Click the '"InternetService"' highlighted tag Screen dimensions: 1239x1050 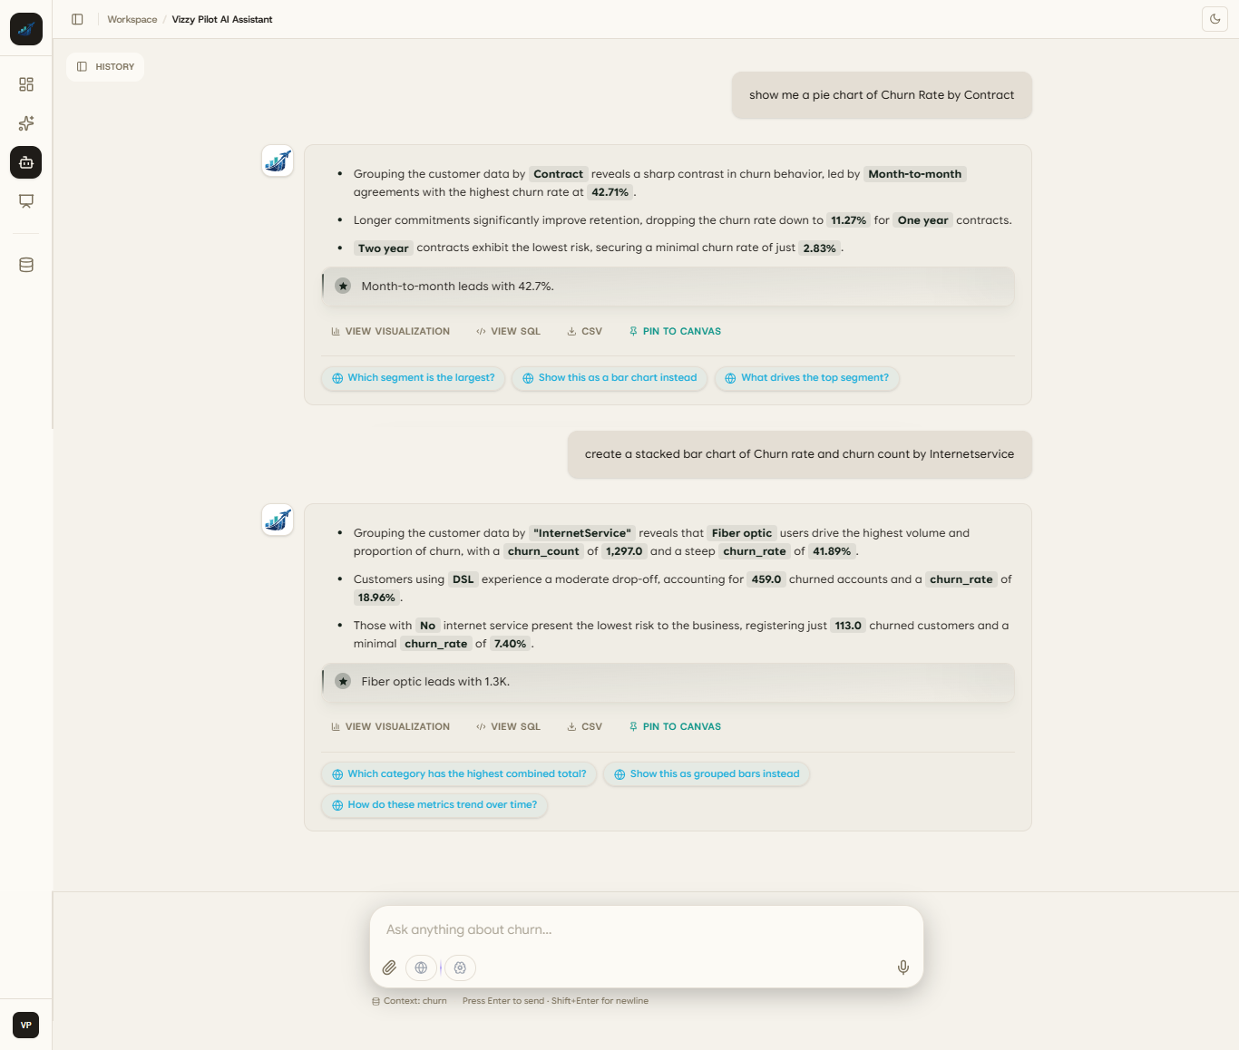tap(582, 533)
